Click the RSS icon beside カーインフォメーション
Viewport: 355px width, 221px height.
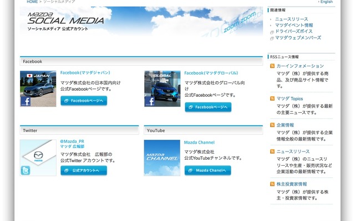(272, 66)
